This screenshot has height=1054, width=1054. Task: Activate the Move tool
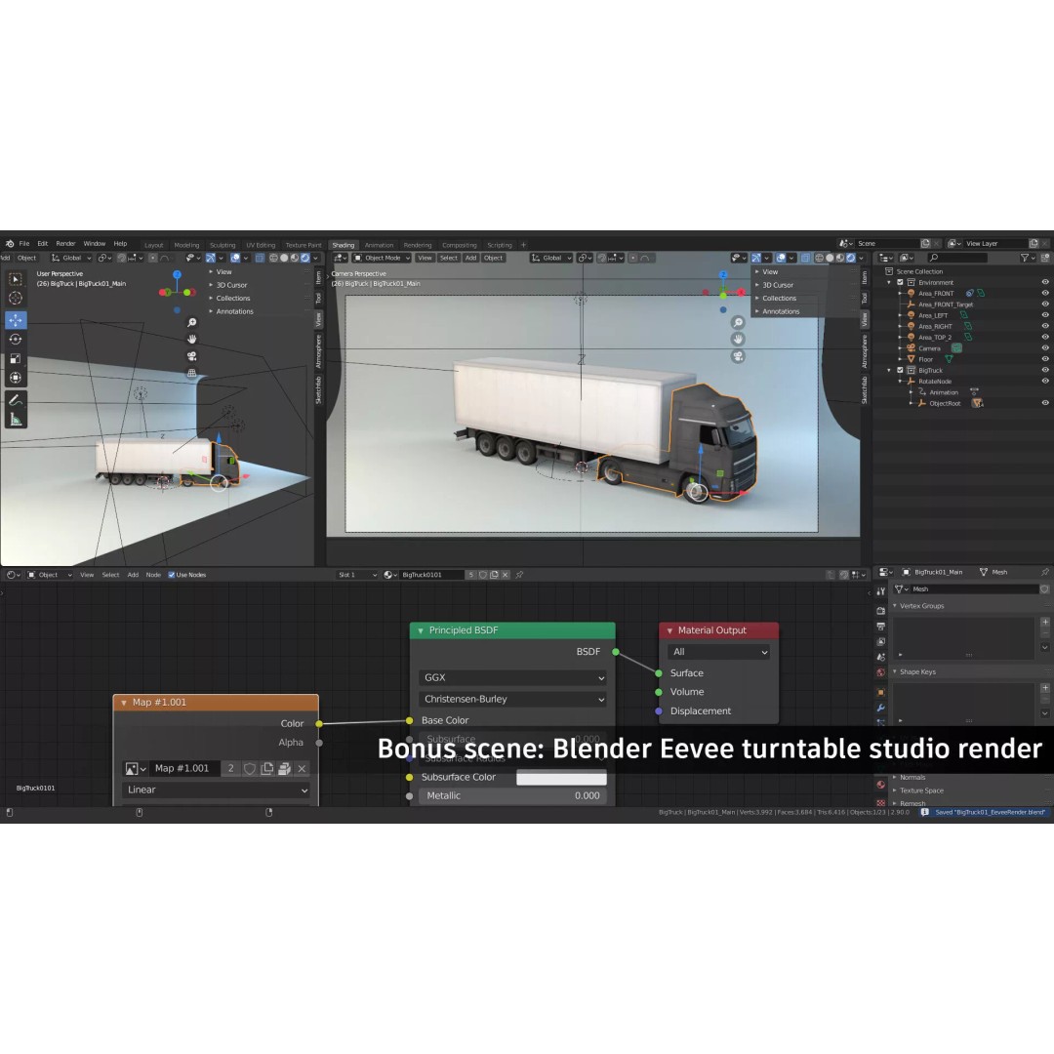coord(16,320)
